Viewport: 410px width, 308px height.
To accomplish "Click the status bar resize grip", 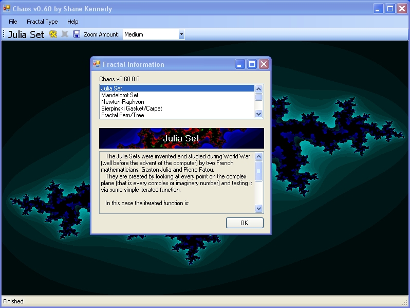I will coord(405,302).
